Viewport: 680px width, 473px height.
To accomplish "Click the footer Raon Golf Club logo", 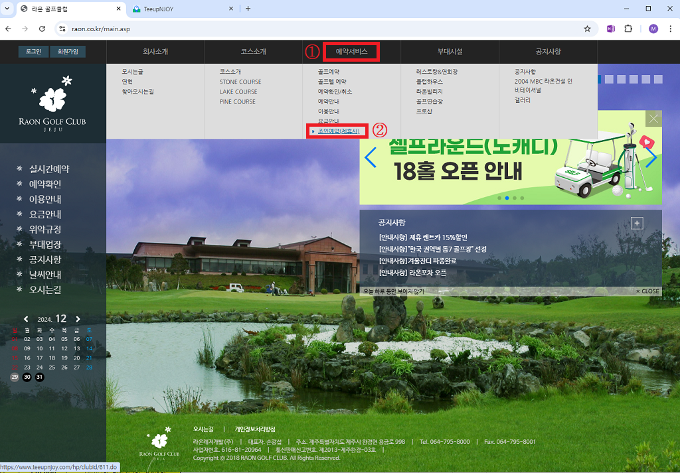I will [x=159, y=442].
